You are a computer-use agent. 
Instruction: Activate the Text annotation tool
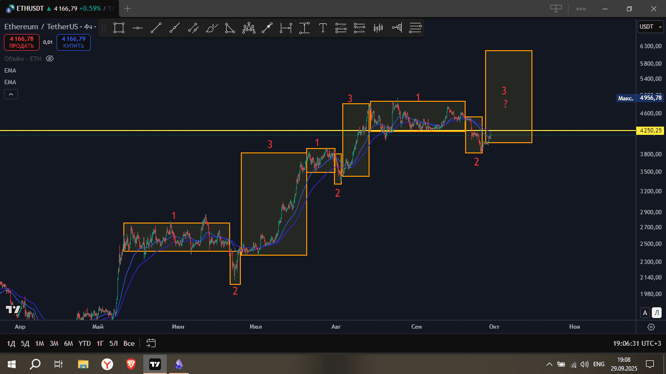pyautogui.click(x=323, y=28)
